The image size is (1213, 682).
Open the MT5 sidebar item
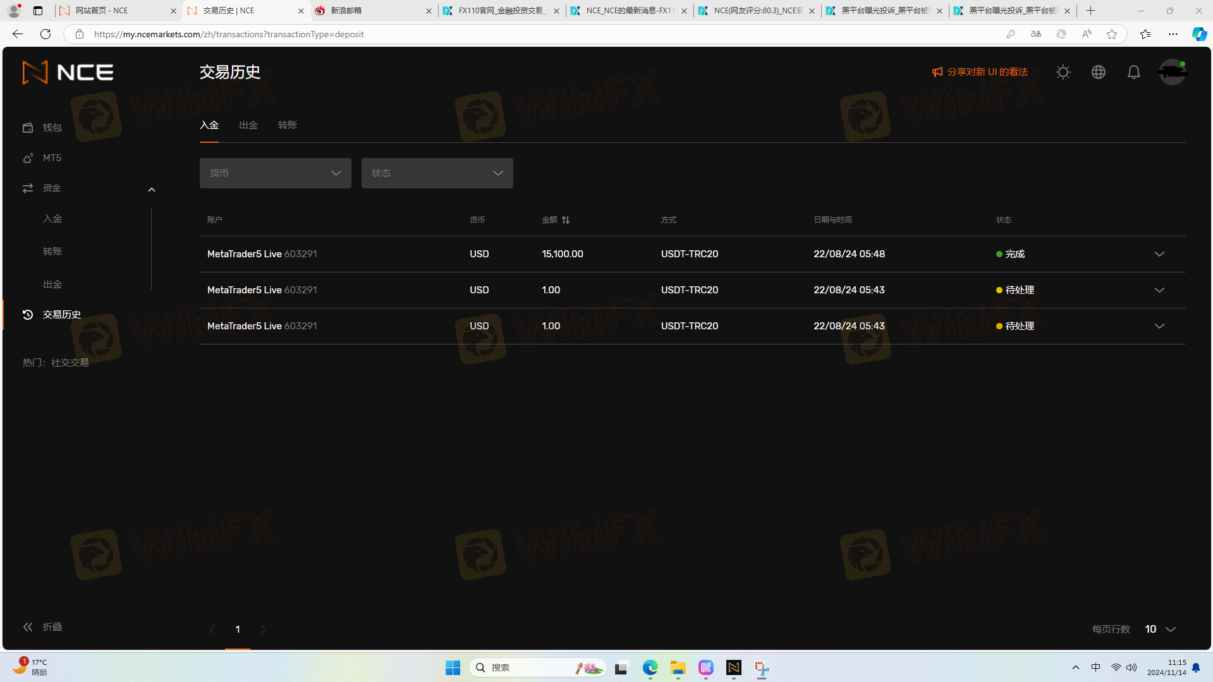pyautogui.click(x=42, y=158)
